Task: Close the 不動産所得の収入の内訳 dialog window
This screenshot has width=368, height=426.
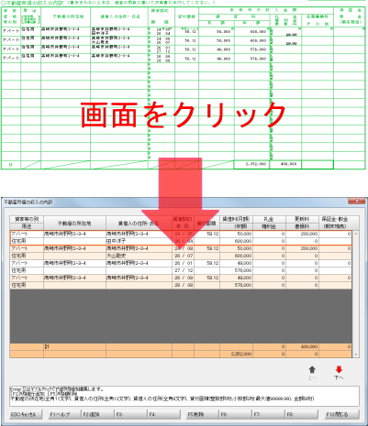Action: tap(356, 202)
